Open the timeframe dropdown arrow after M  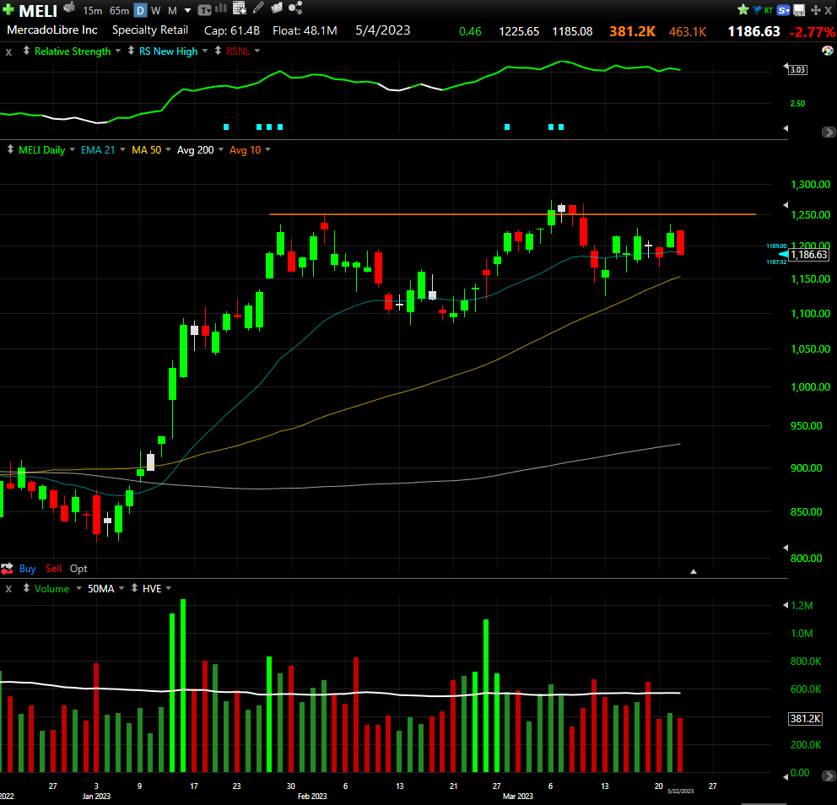[187, 11]
